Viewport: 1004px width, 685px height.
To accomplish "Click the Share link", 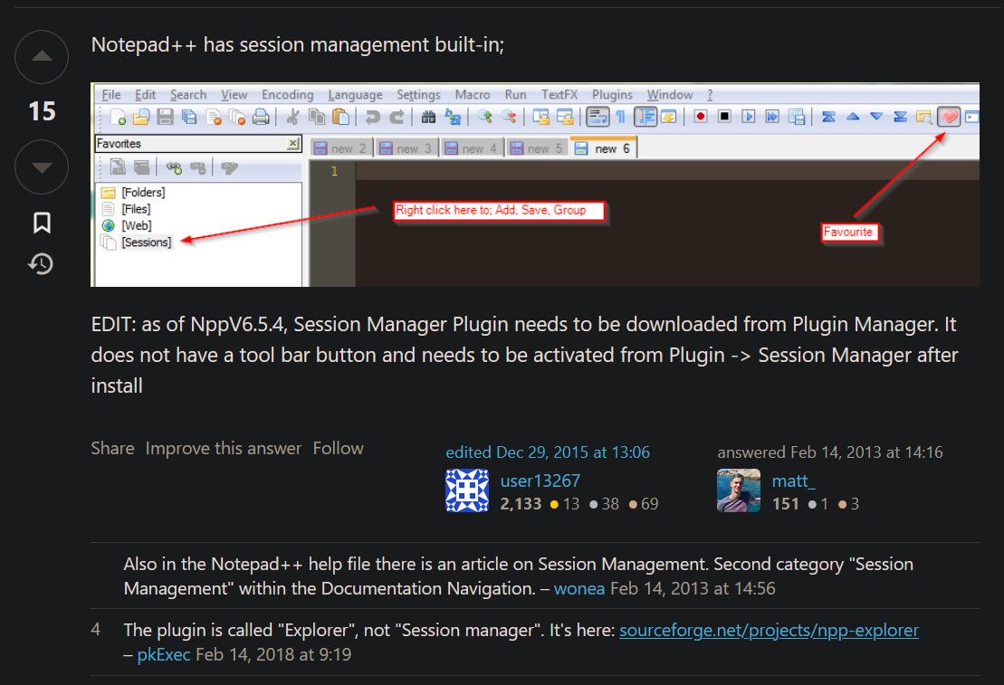I will (112, 448).
